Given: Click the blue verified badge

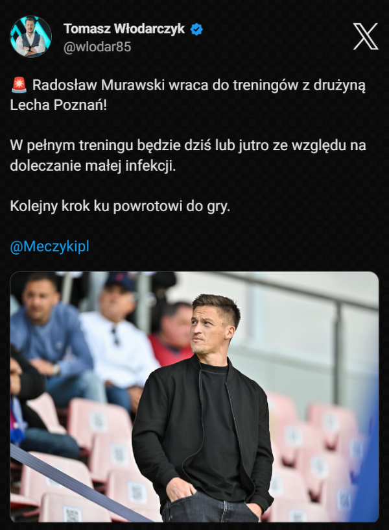Looking at the screenshot, I should [x=196, y=29].
